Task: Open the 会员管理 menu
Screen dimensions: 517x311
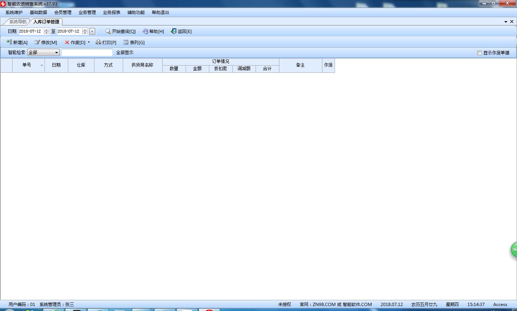Action: [x=63, y=13]
